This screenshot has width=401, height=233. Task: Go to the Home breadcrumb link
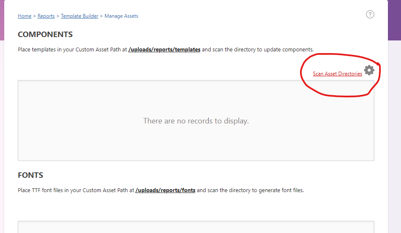click(x=24, y=16)
